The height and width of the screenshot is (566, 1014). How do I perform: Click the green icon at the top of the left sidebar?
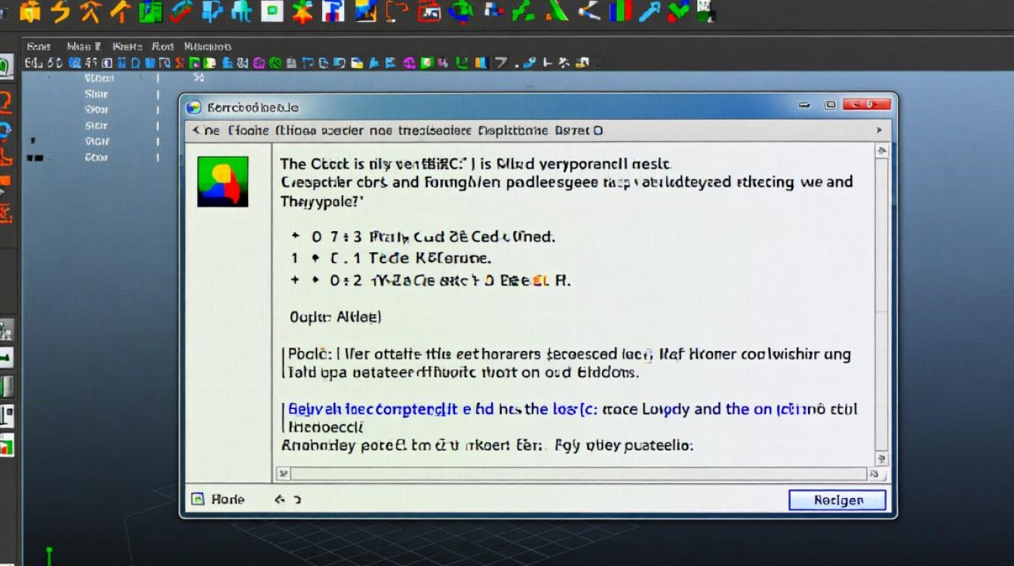click(6, 66)
